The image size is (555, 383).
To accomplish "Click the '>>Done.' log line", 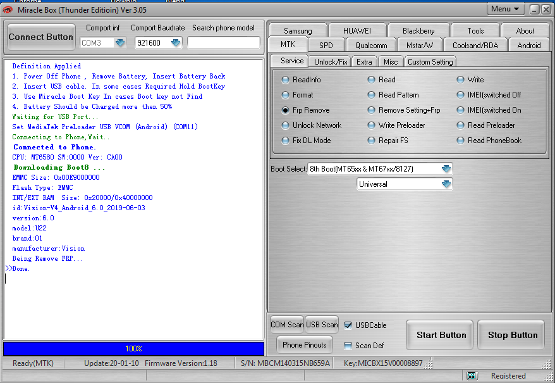I will 17,269.
